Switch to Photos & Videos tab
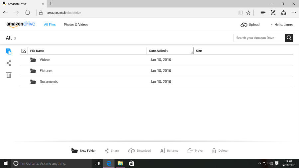Screen dimensions: 299x168 click(76, 25)
